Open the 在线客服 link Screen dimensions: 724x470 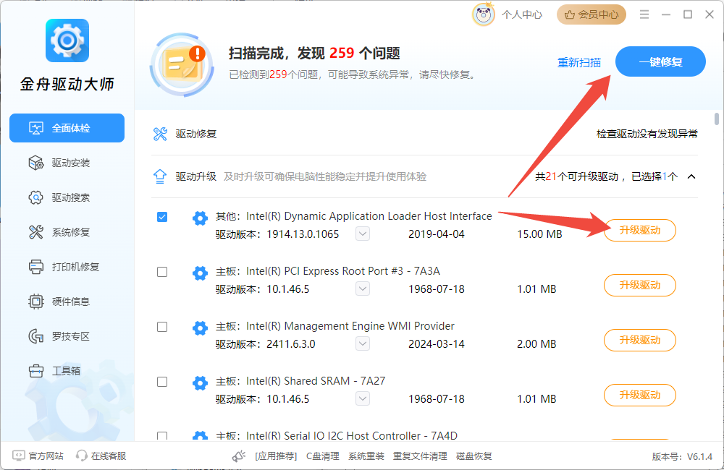[109, 456]
